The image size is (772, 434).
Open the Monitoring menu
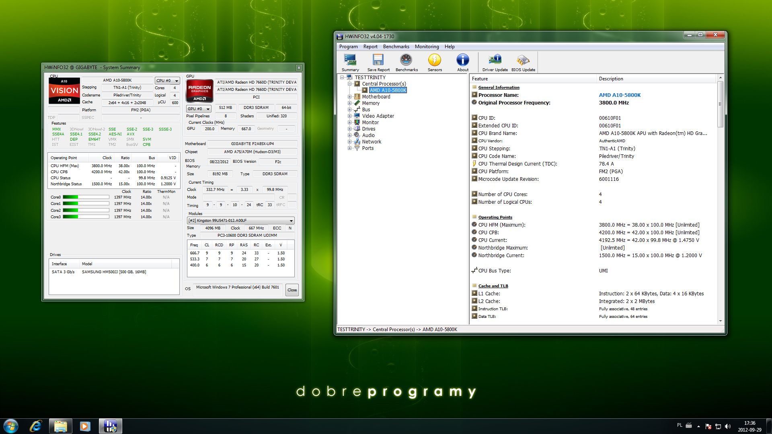(427, 47)
